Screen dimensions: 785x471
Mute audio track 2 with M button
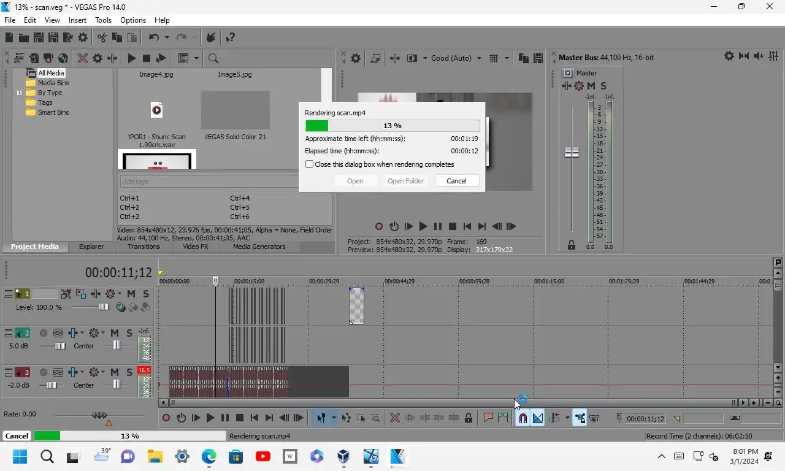(115, 333)
